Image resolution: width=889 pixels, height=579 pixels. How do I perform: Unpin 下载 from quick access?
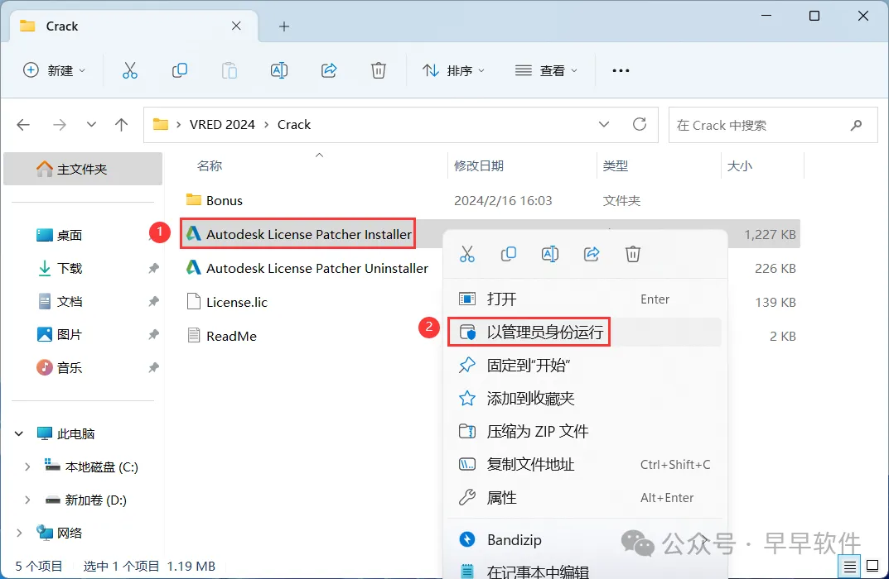pyautogui.click(x=153, y=268)
